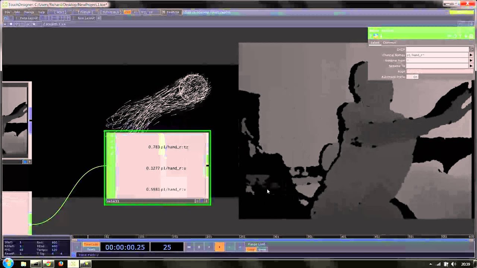477x268 pixels.
Task: Open Chrome from the taskbar
Action: [48, 264]
